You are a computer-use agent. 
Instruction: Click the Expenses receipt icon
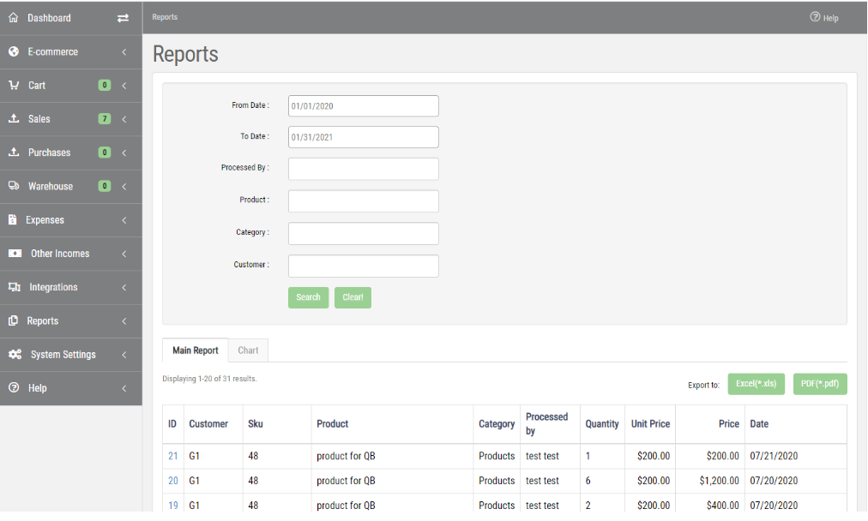click(13, 219)
